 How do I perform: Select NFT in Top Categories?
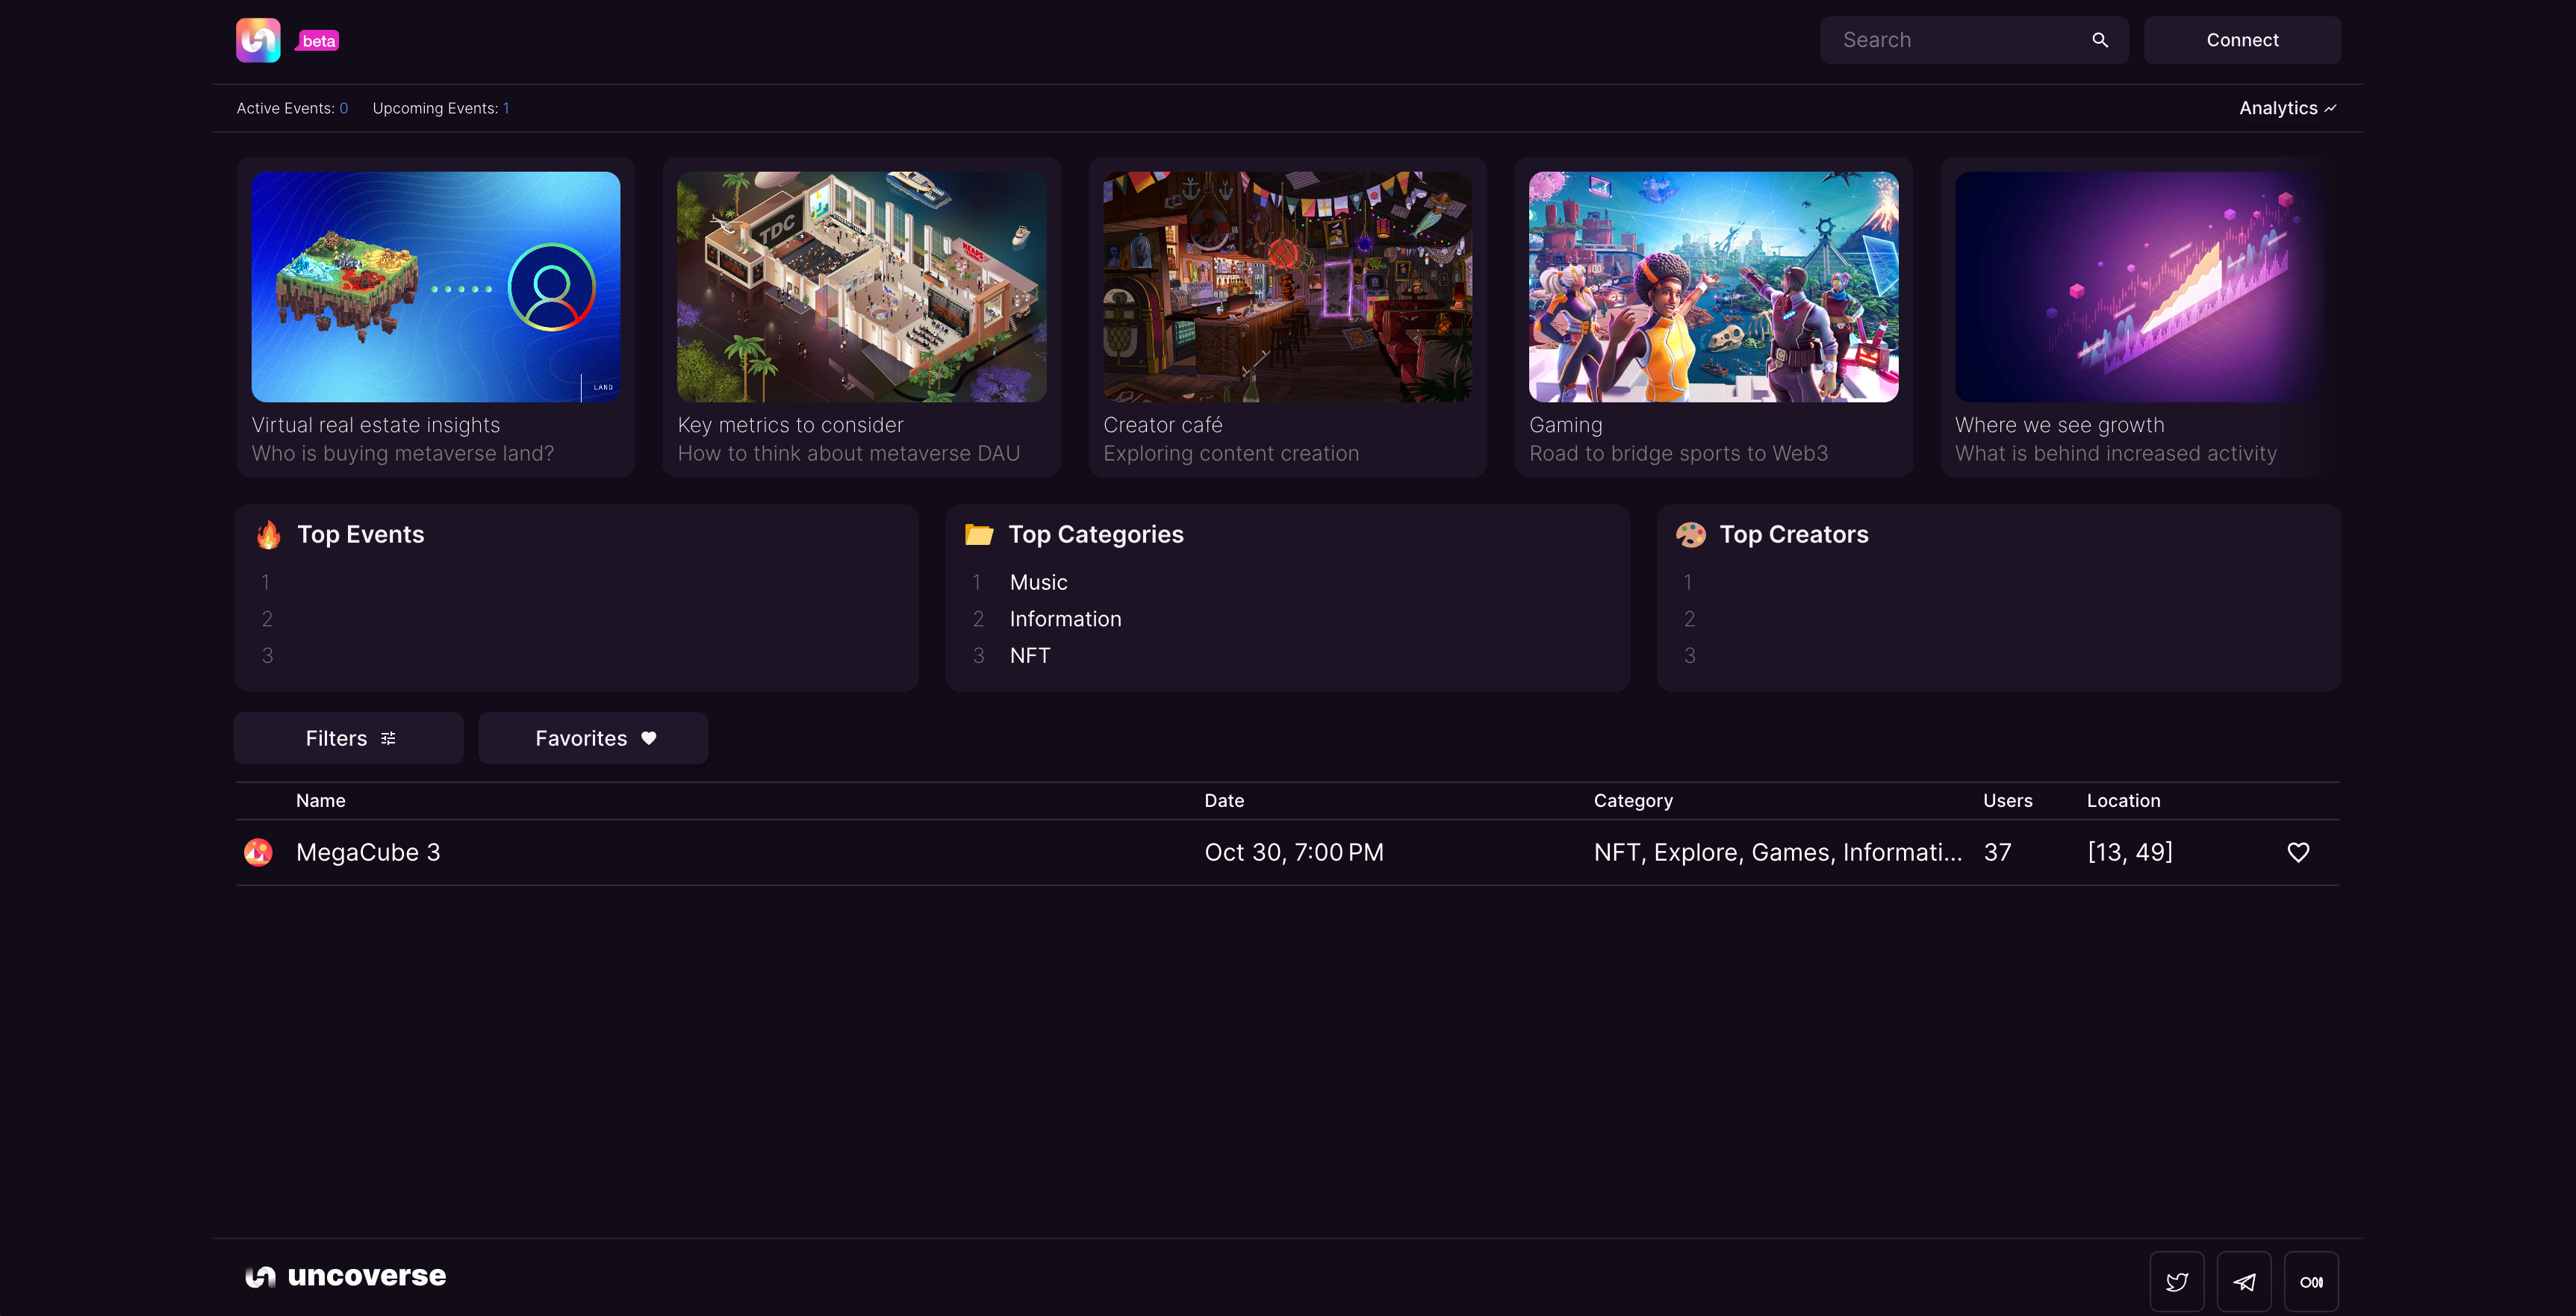(1029, 655)
